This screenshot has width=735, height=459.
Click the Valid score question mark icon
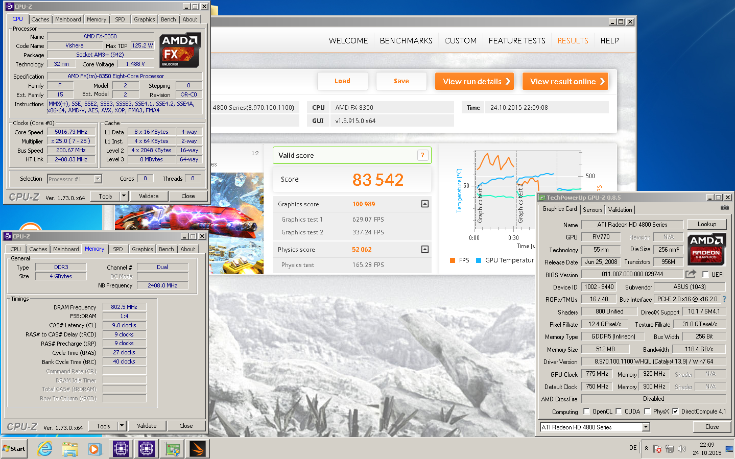click(x=422, y=155)
